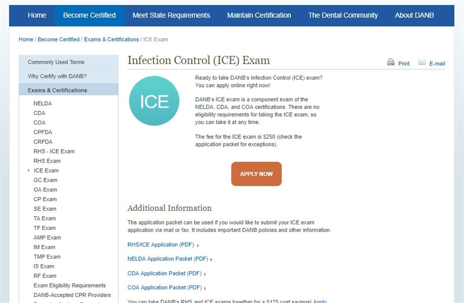Select Why Certify with DANB? in sidebar
Image resolution: width=464 pixels, height=303 pixels.
click(56, 75)
